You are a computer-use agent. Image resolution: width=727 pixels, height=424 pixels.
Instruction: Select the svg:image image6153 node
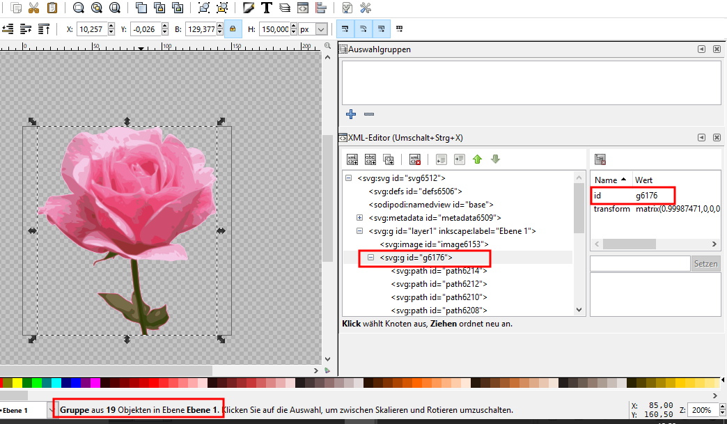pyautogui.click(x=433, y=244)
